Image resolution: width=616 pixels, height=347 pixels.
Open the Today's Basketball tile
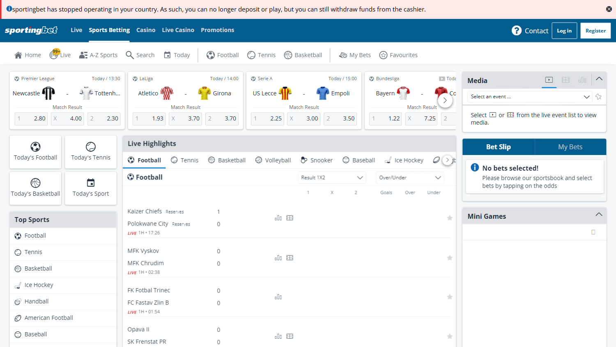[36, 188]
